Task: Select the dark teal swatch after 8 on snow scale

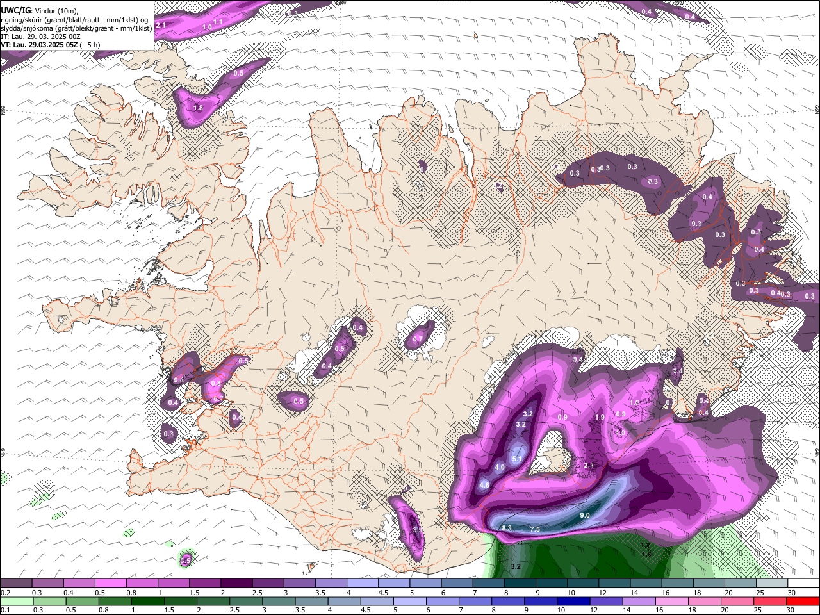Action: (x=520, y=584)
